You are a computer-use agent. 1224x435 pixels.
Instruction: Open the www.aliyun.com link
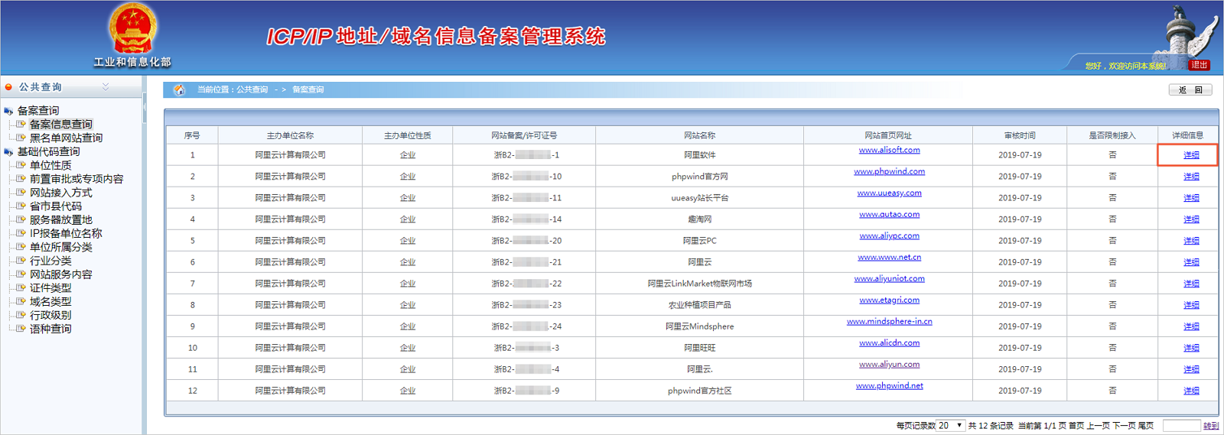tap(889, 364)
